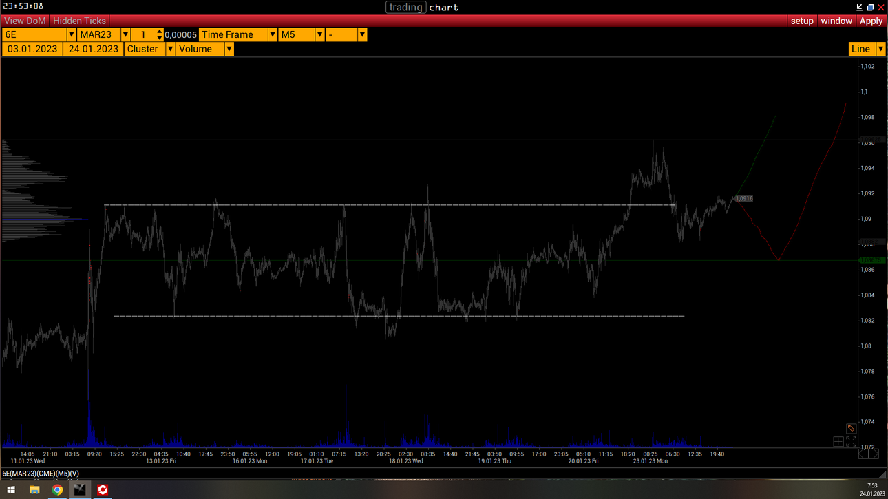Expand the Time Frame dropdown

[273, 34]
